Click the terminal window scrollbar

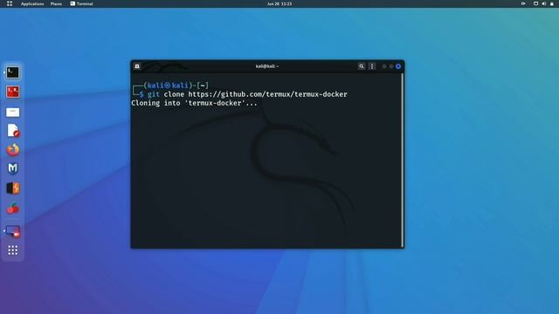pos(403,160)
